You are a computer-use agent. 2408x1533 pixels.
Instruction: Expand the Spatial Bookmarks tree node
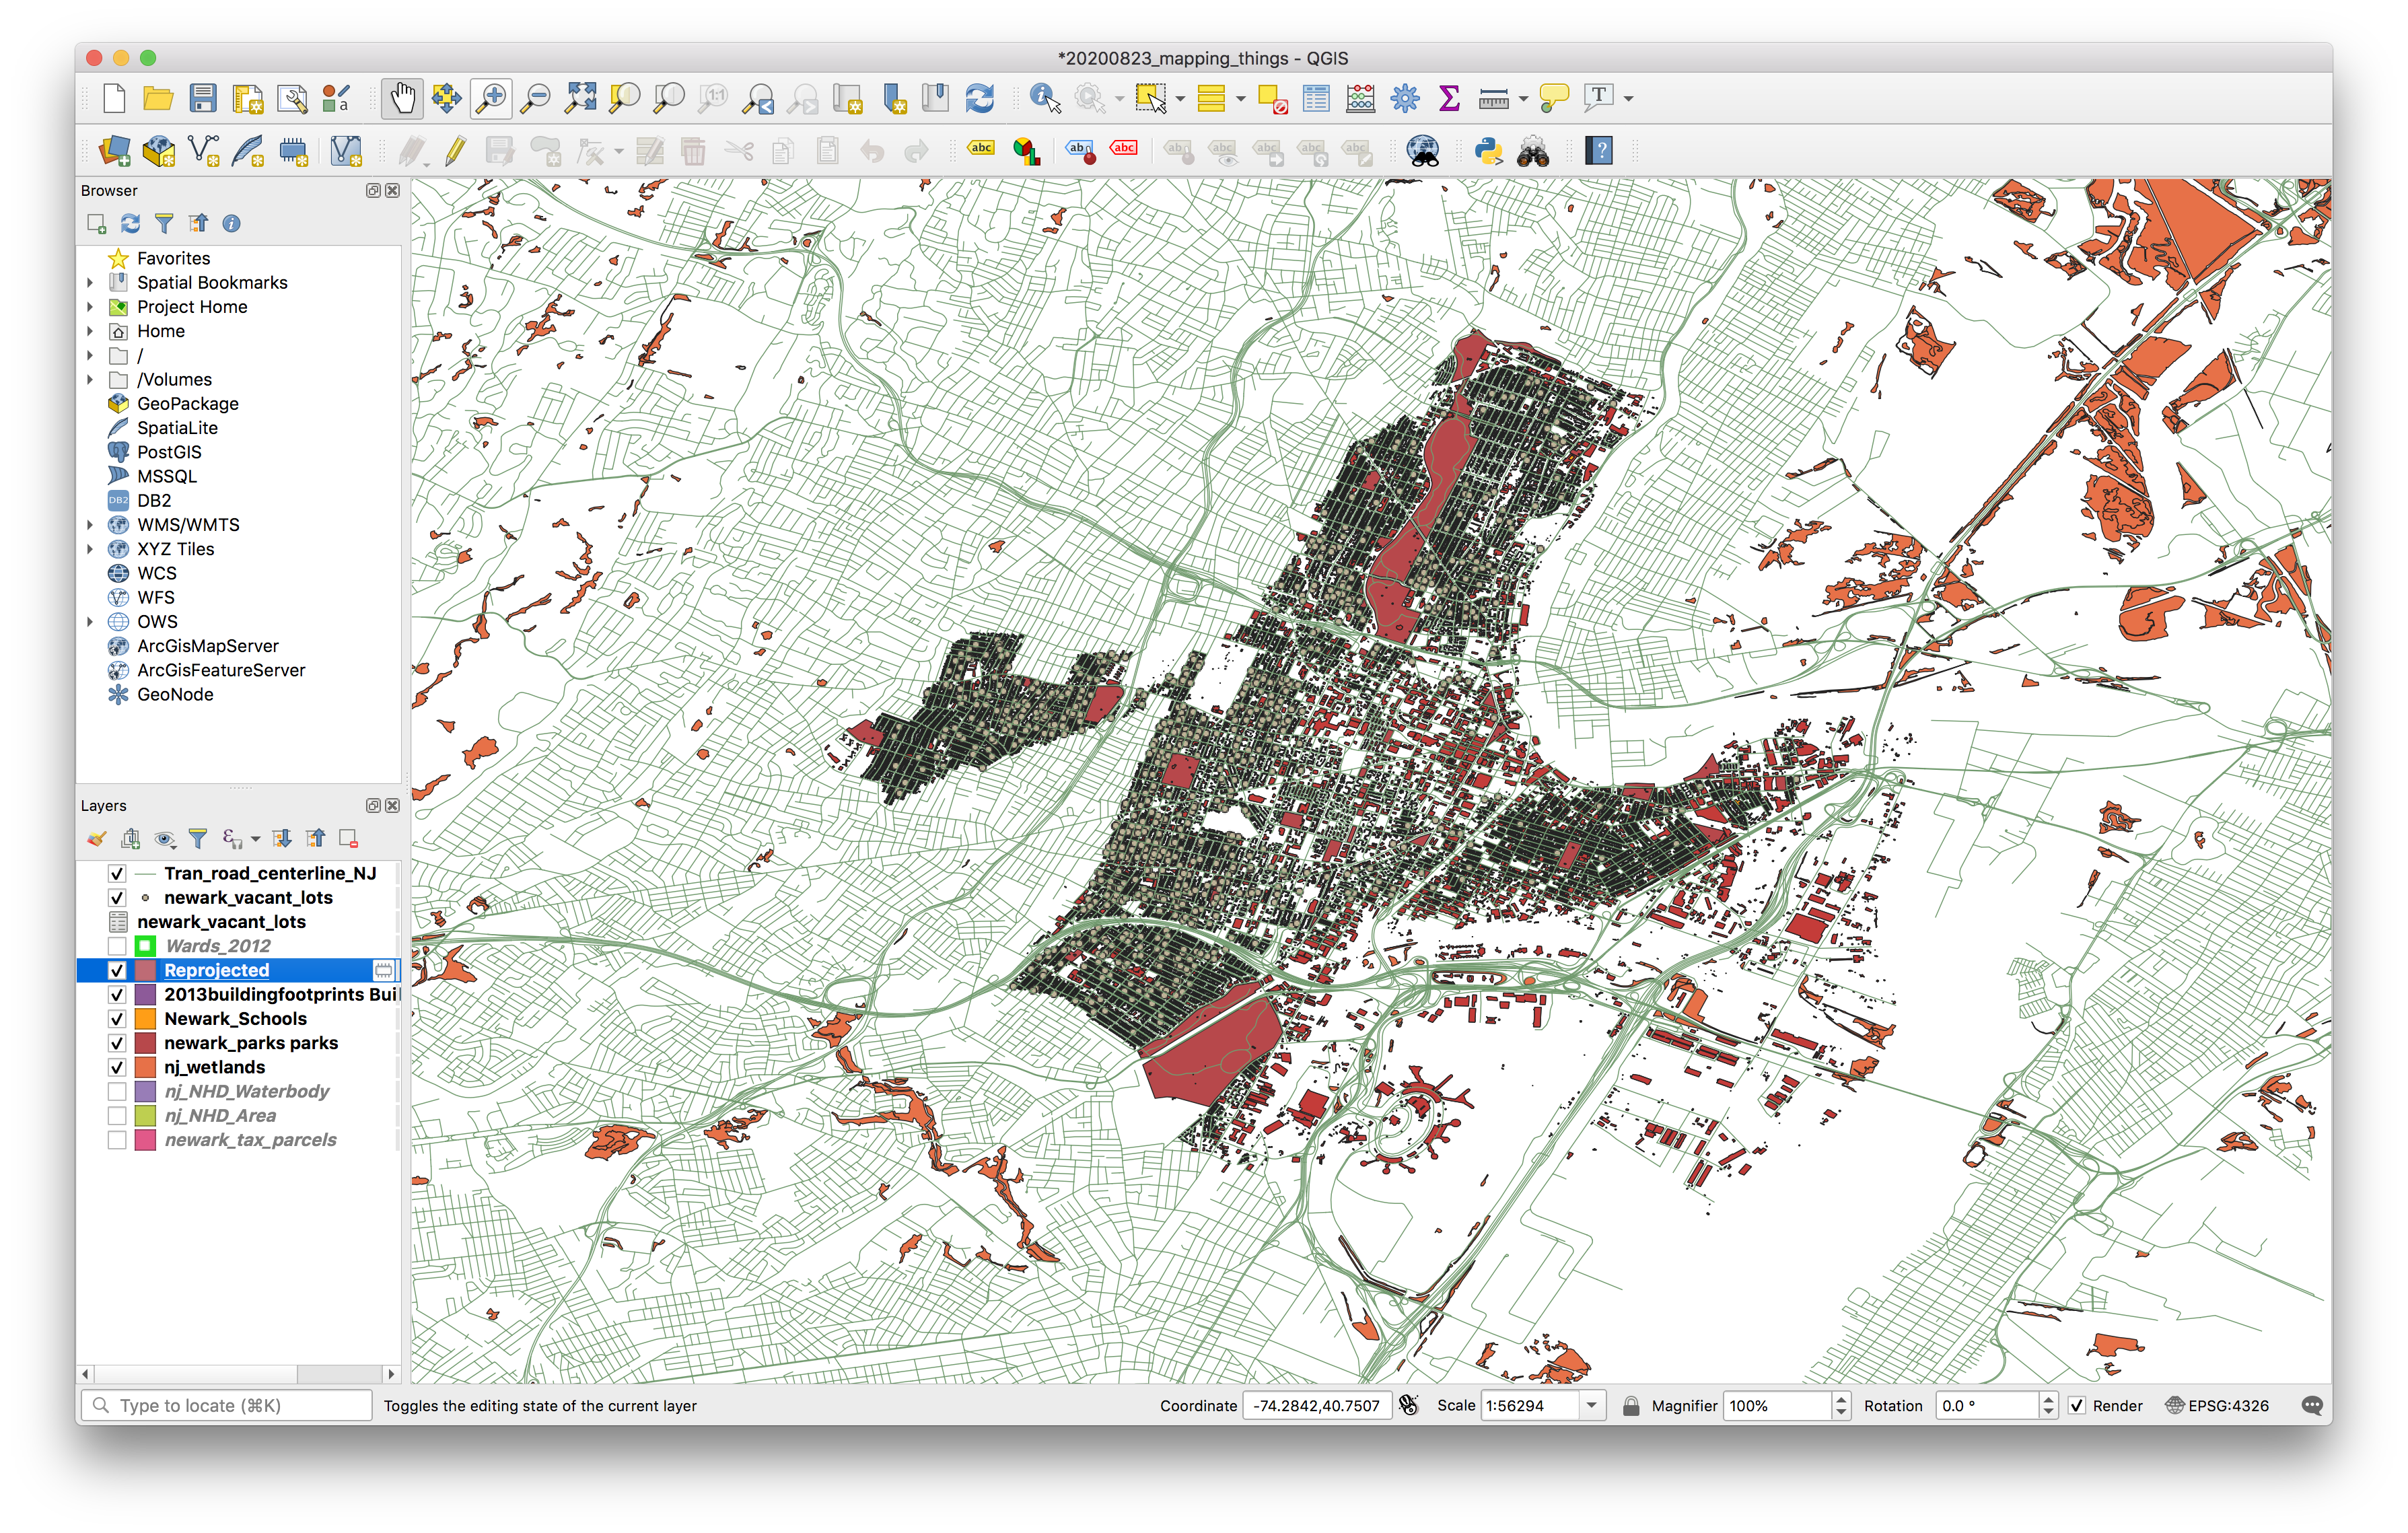(90, 283)
